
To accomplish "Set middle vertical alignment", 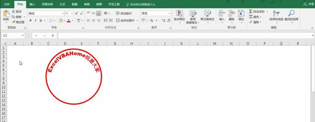I will tap(94, 13).
